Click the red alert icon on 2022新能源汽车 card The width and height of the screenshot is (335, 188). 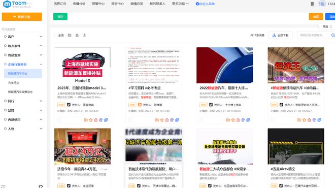(238, 120)
